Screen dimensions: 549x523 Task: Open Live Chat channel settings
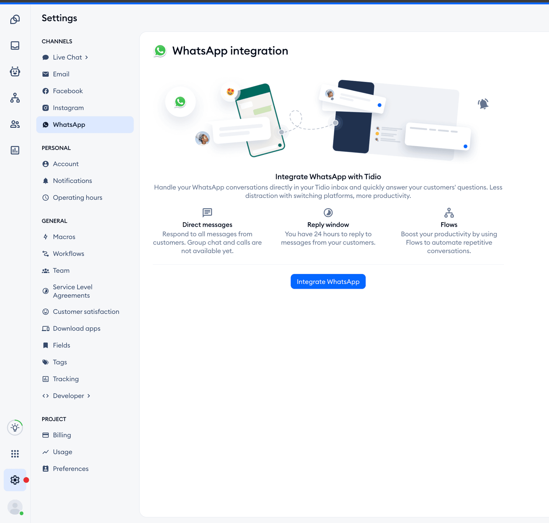pyautogui.click(x=67, y=58)
